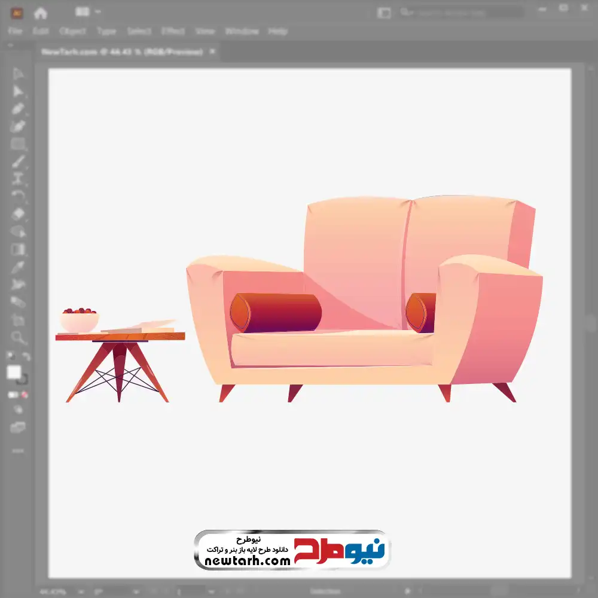This screenshot has height=598, width=598.
Task: Swap fill and stroke colors
Action: click(x=26, y=356)
